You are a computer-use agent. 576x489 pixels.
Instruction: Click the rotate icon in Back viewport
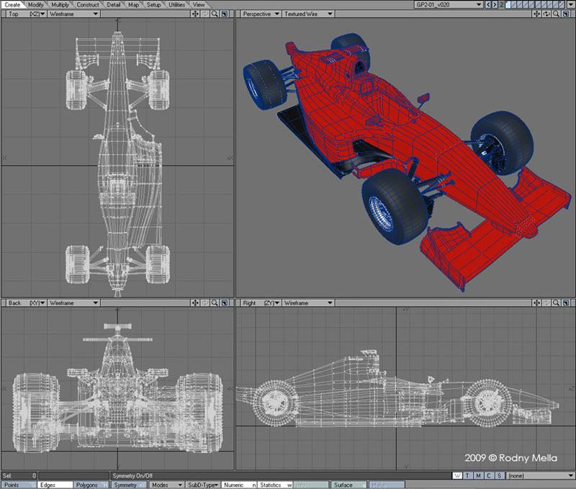(205, 303)
